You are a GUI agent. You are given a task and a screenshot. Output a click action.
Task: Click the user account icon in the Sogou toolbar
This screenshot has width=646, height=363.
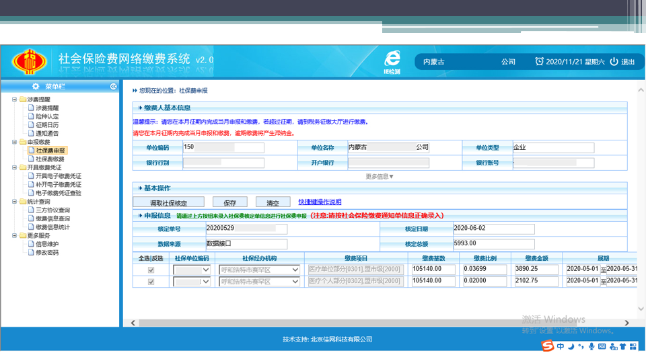(613, 347)
